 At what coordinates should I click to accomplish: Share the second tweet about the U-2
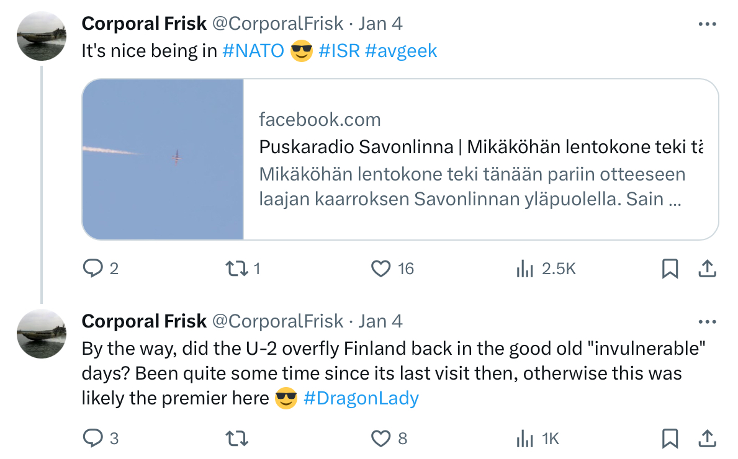tap(708, 439)
